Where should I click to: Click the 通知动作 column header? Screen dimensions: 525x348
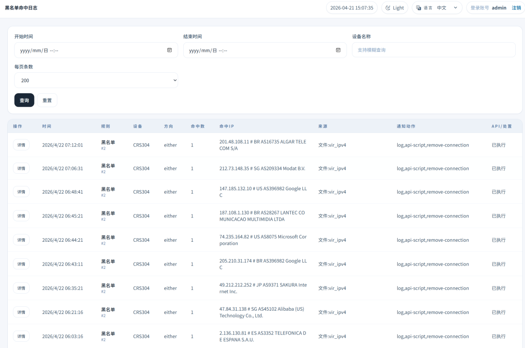tap(406, 126)
